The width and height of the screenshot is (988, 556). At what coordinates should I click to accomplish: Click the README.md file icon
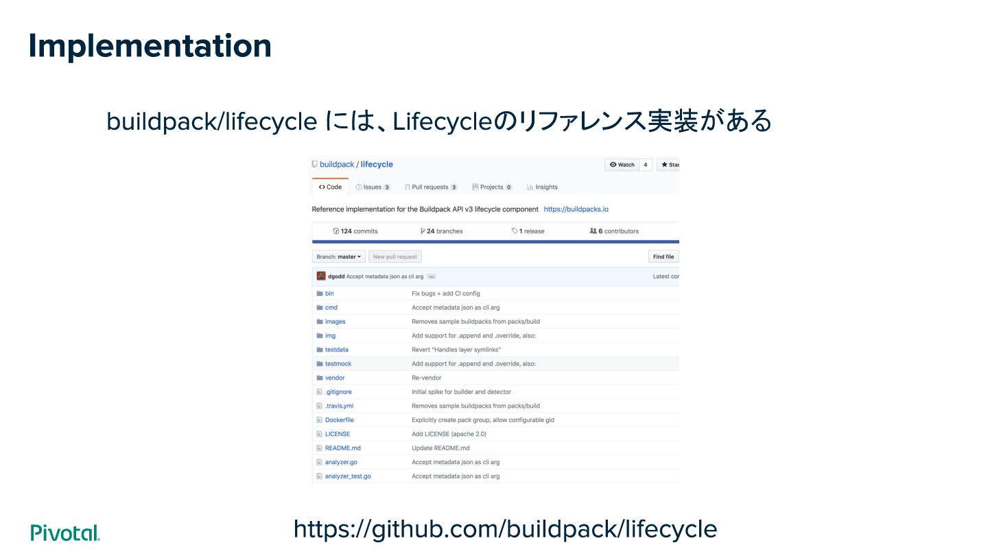click(319, 448)
